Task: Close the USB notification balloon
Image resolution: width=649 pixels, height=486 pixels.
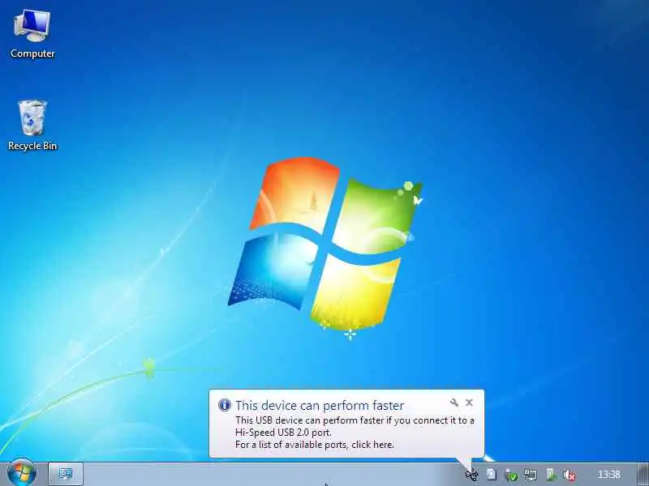Action: click(469, 402)
